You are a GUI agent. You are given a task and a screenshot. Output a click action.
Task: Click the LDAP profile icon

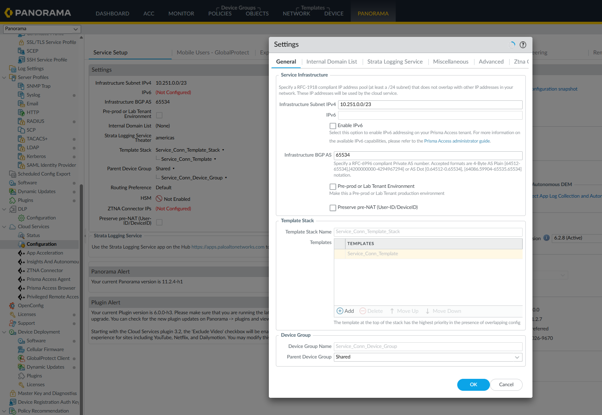tap(21, 147)
